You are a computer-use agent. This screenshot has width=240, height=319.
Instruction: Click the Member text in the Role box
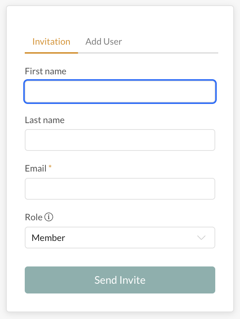point(49,237)
